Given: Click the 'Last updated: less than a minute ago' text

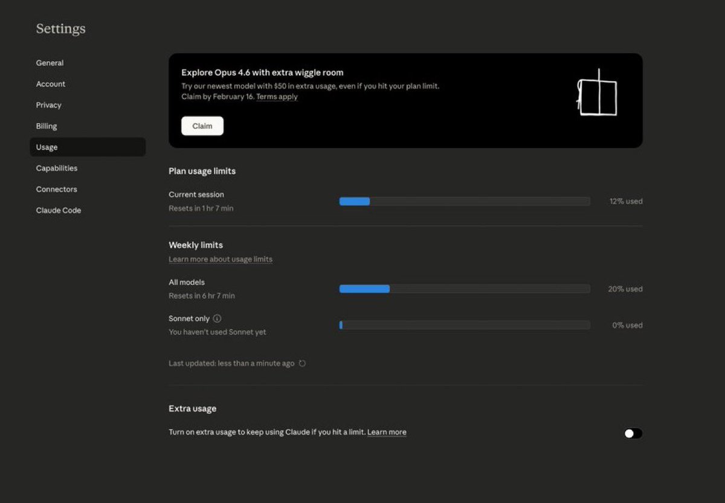Looking at the screenshot, I should tap(231, 364).
